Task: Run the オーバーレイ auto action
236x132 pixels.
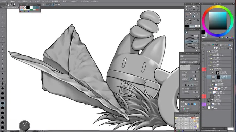Action: click(189, 59)
